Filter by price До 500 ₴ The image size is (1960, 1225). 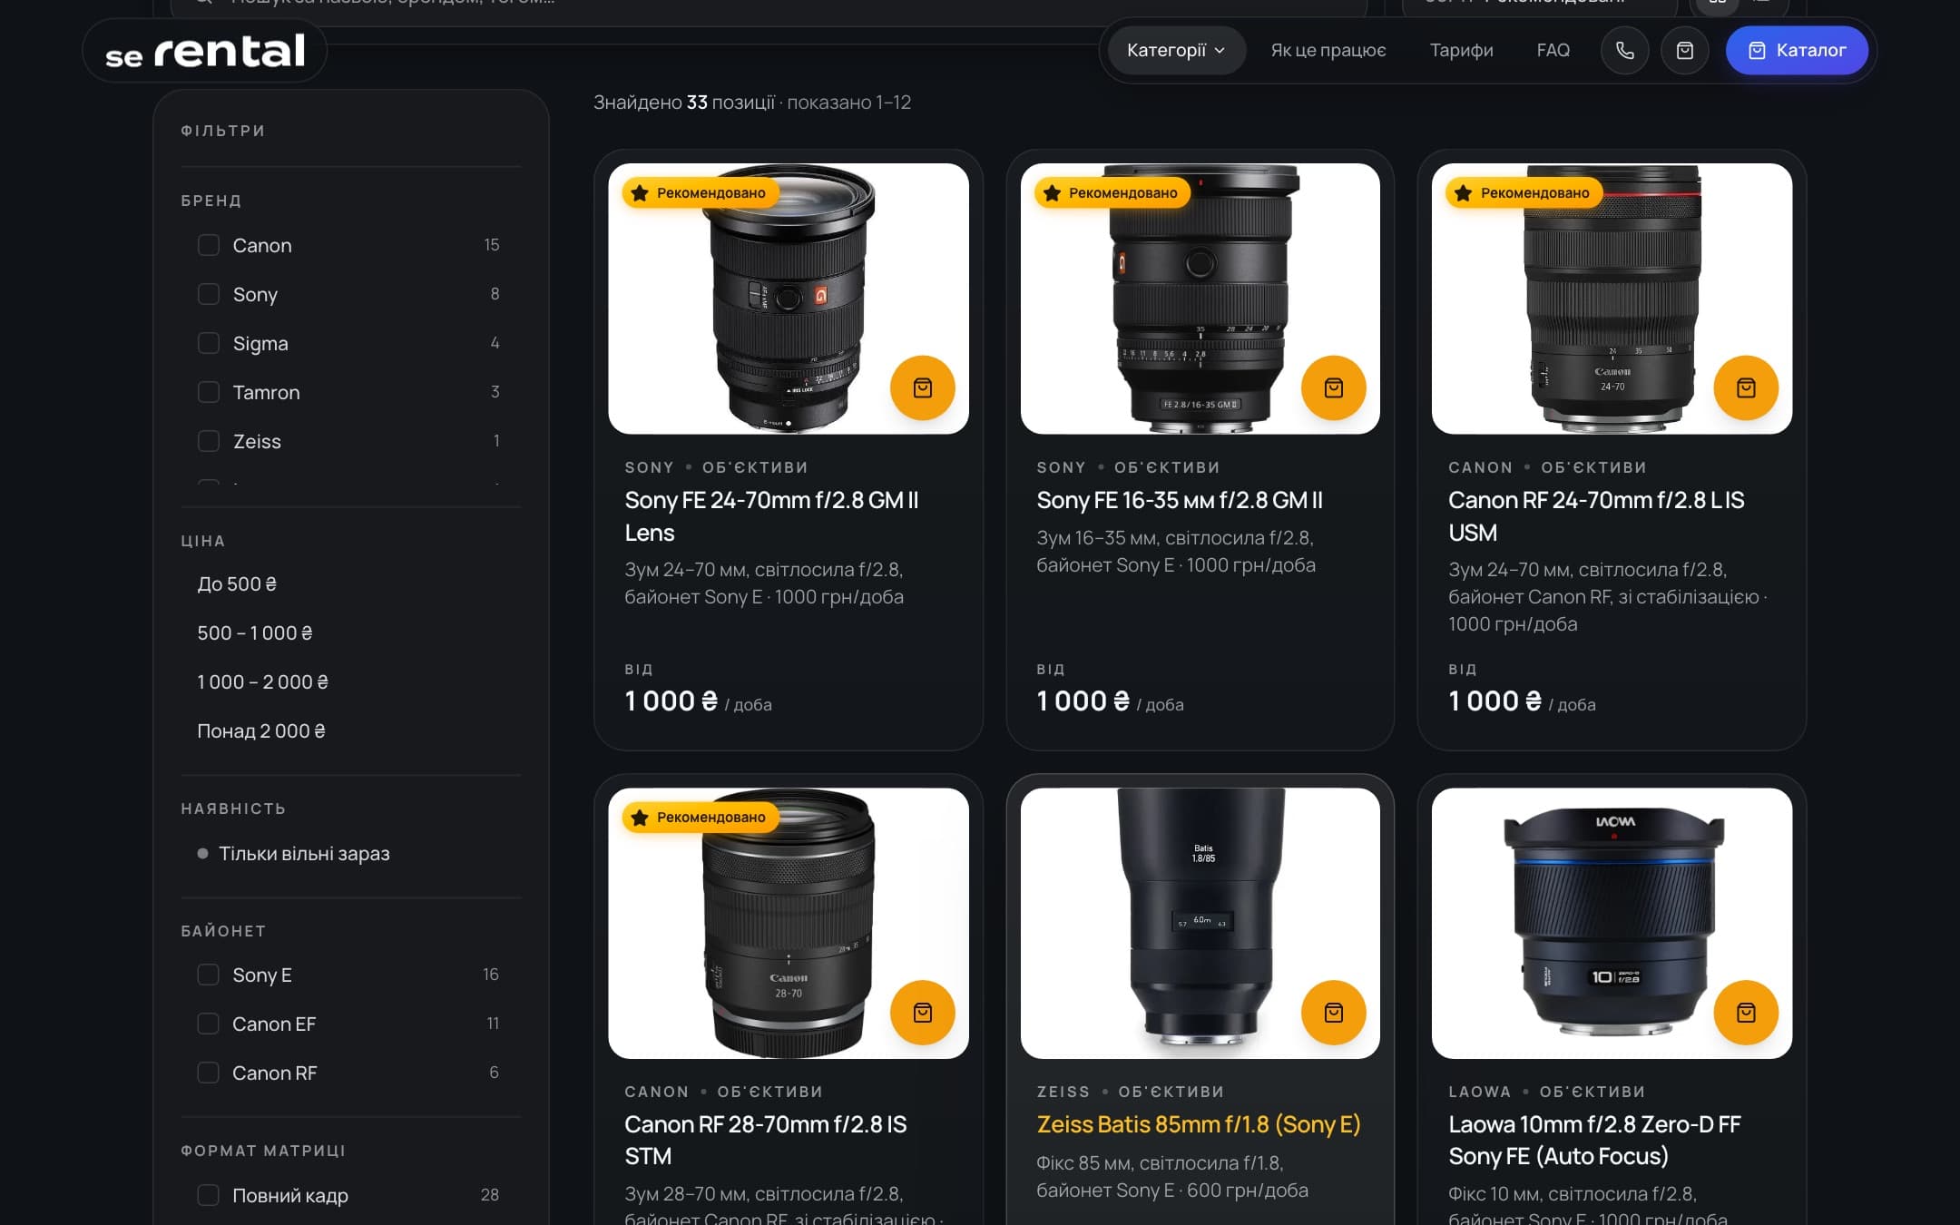coord(237,583)
